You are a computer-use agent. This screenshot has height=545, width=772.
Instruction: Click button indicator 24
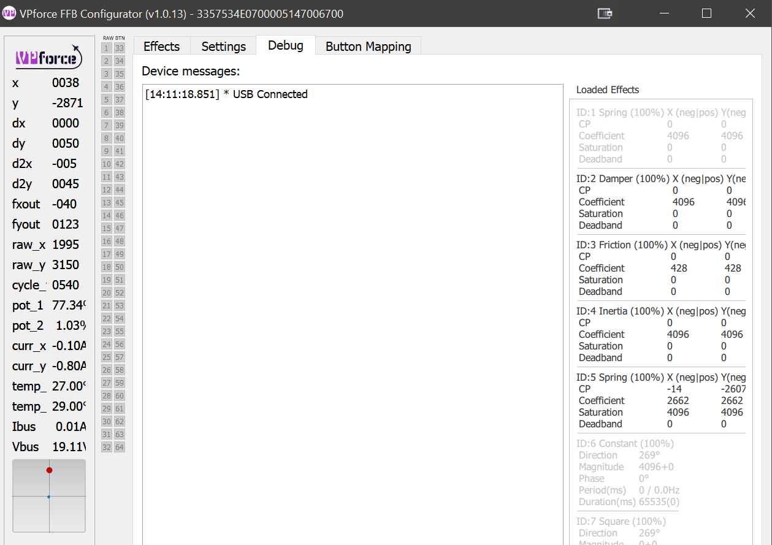coord(107,344)
